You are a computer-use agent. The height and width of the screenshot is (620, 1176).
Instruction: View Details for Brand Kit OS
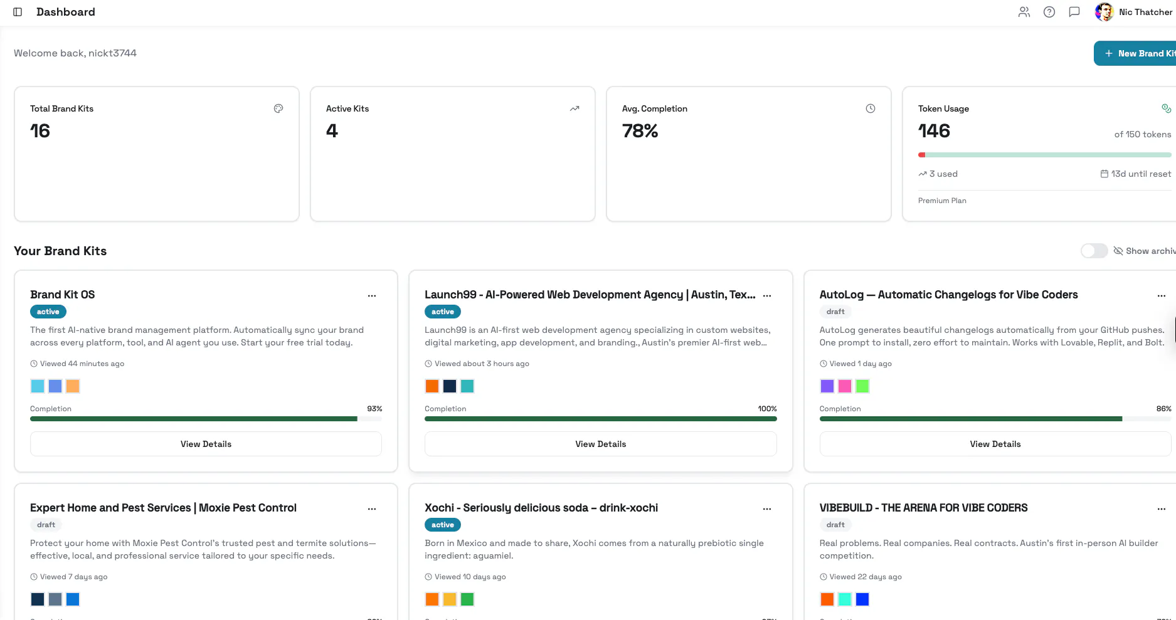[206, 444]
